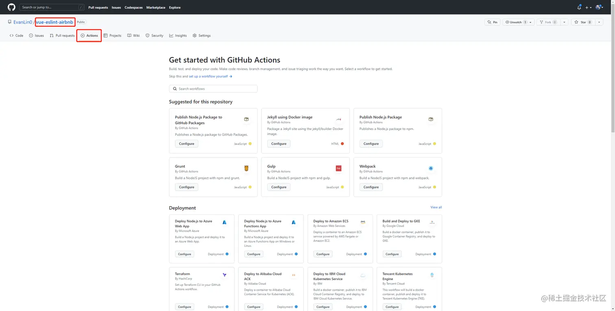Switch to the Settings tab

(x=202, y=36)
